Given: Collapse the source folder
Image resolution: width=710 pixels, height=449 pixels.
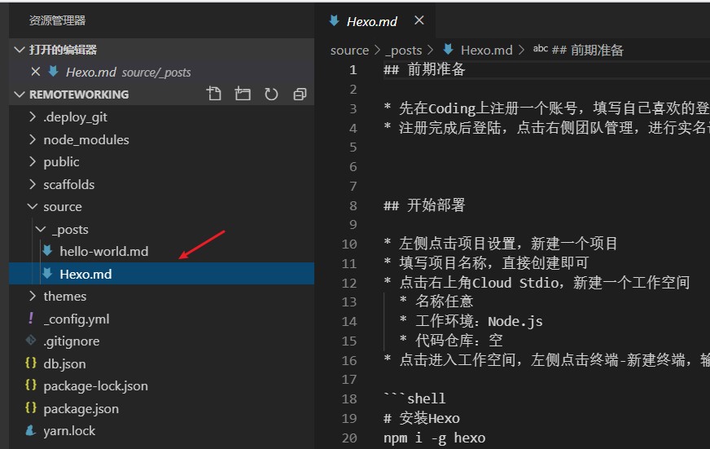Looking at the screenshot, I should 32,206.
